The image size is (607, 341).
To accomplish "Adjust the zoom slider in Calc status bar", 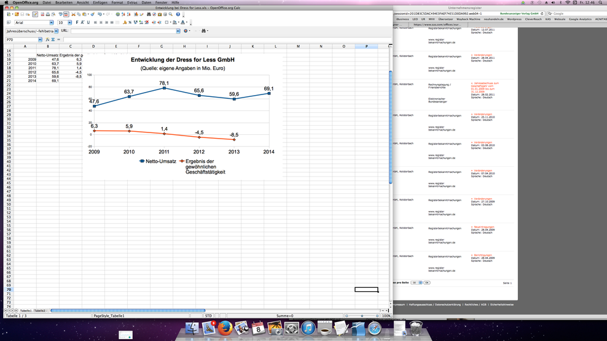I will coord(362,316).
